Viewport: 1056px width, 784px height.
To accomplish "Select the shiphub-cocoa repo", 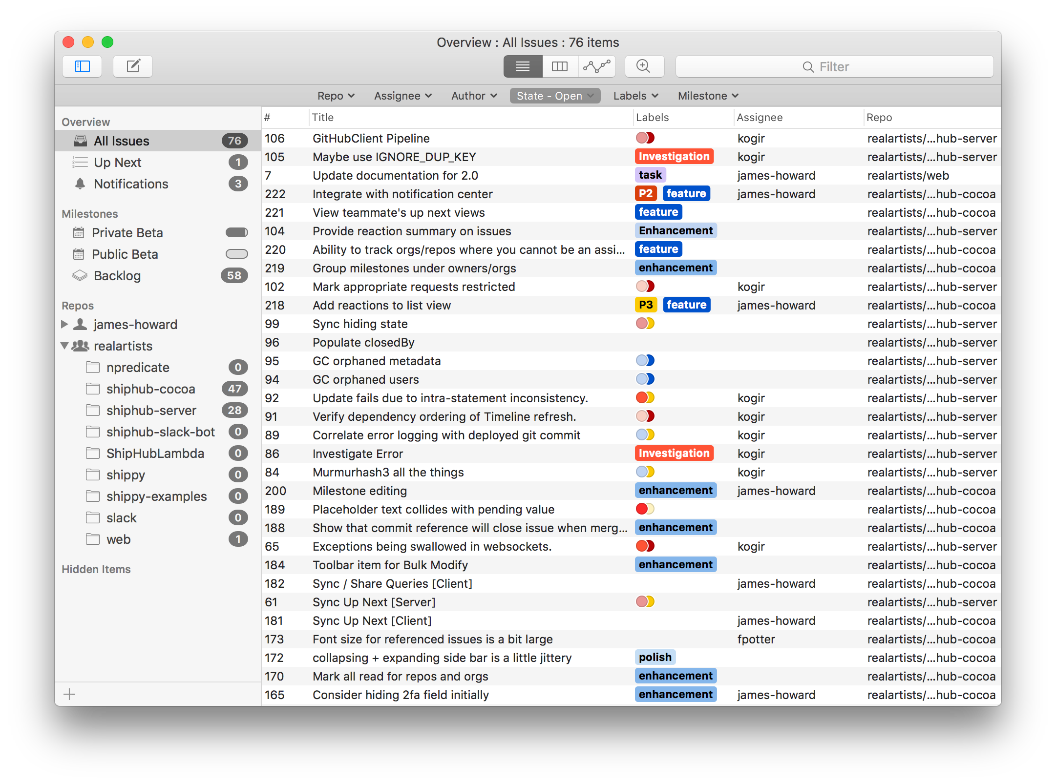I will click(x=158, y=389).
